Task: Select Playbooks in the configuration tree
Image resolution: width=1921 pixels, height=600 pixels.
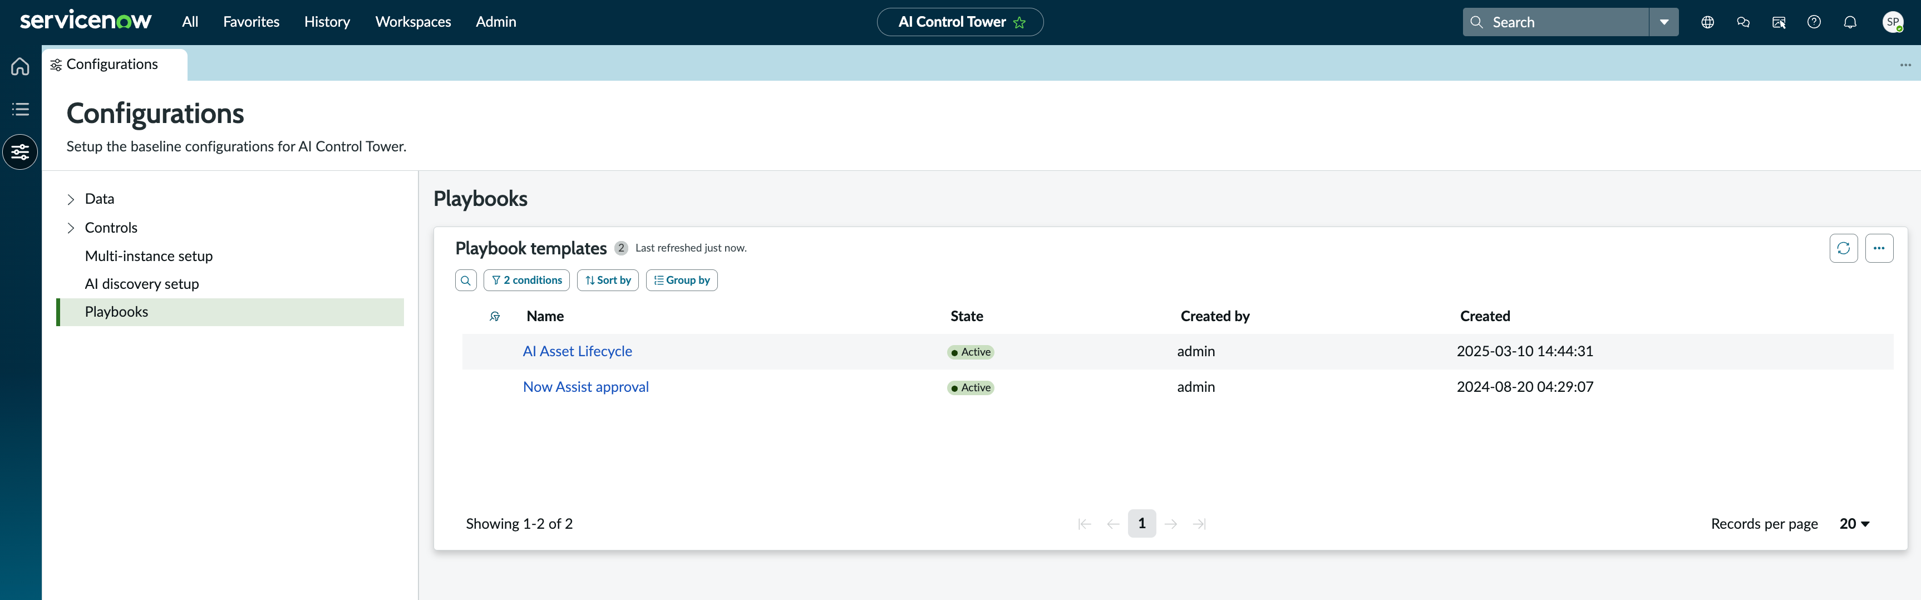Action: 230,312
